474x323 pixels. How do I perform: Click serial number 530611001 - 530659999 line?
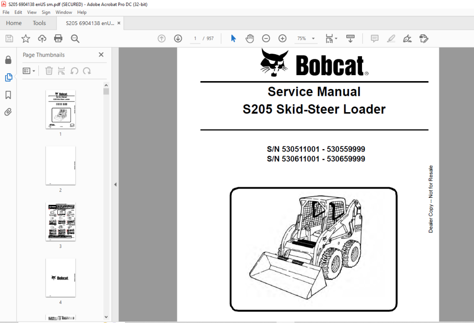coord(316,158)
